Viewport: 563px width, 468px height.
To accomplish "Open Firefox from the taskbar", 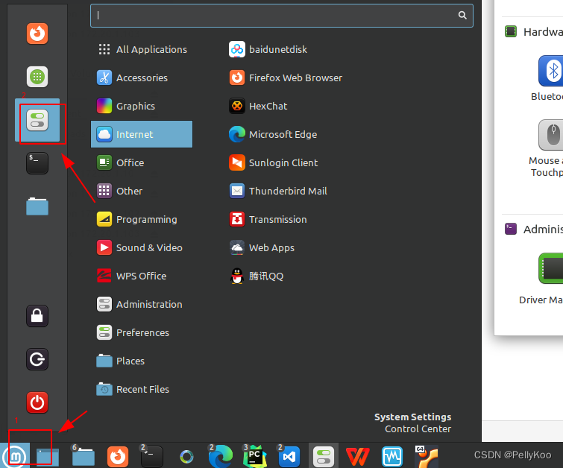I will point(118,457).
